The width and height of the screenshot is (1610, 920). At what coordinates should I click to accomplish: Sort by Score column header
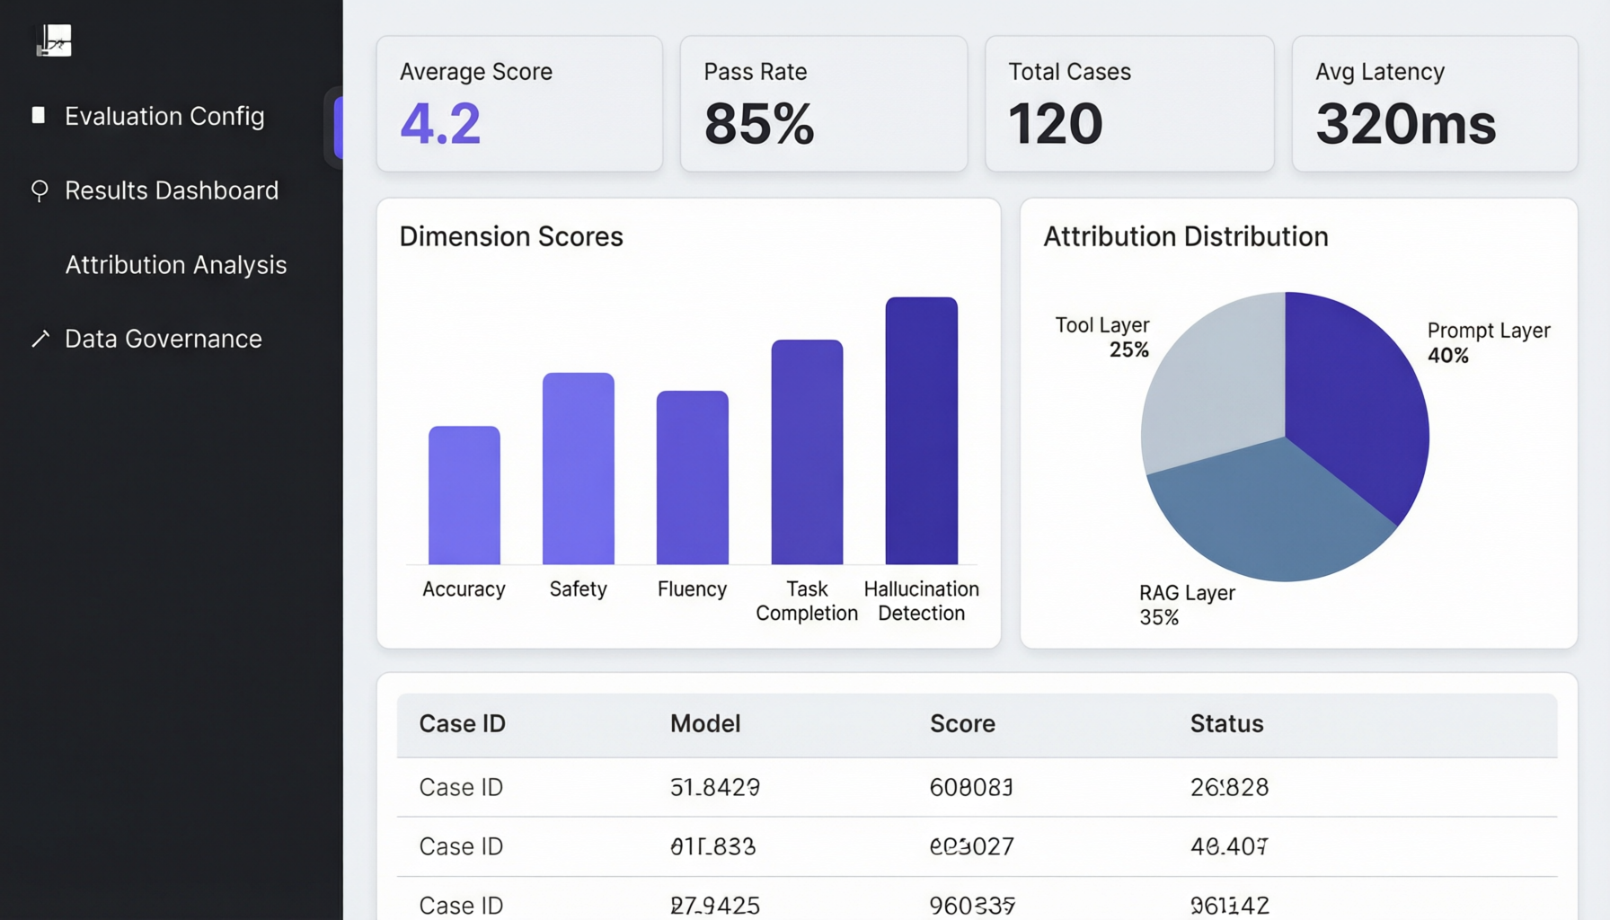pos(962,723)
